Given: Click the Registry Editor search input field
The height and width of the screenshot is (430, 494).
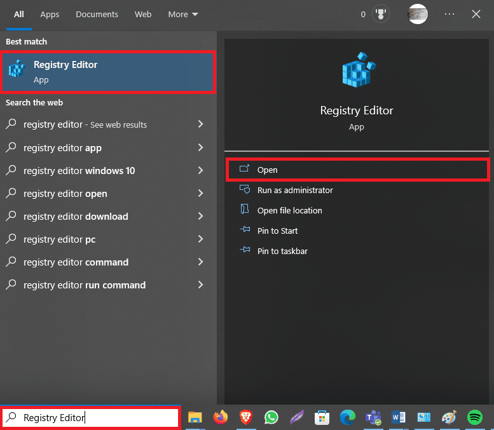Looking at the screenshot, I should tap(91, 418).
